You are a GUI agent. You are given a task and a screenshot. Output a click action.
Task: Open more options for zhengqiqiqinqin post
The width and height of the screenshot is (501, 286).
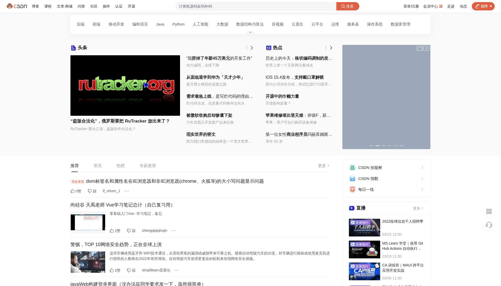pos(174,231)
